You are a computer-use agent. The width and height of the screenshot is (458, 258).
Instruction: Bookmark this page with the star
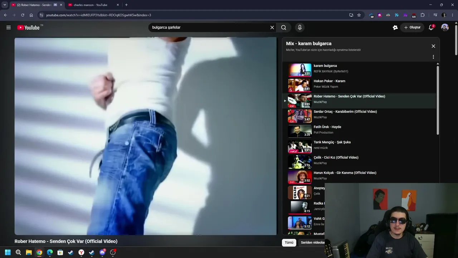(x=359, y=15)
